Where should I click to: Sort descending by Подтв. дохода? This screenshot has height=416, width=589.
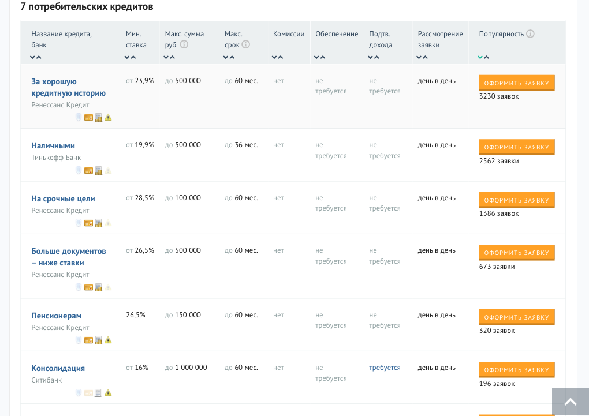point(370,58)
